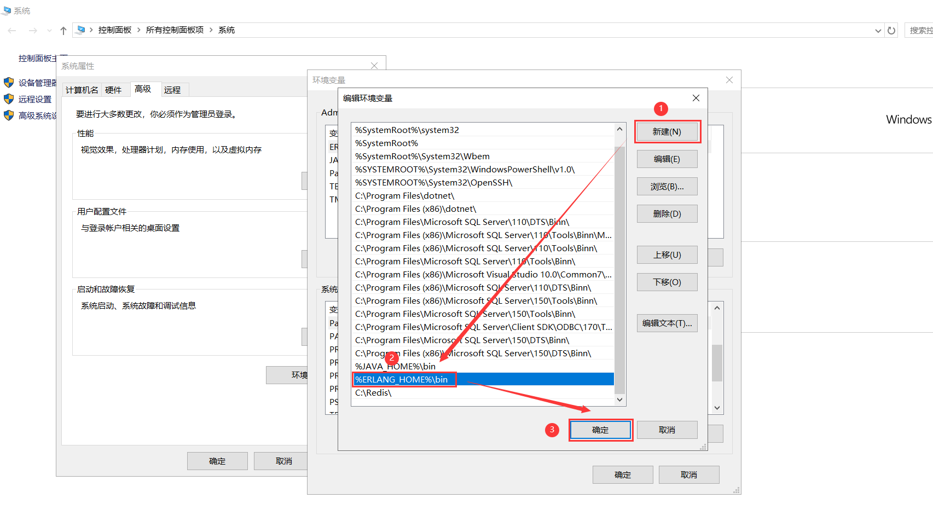Switch to the 硬件 tab

[x=113, y=90]
